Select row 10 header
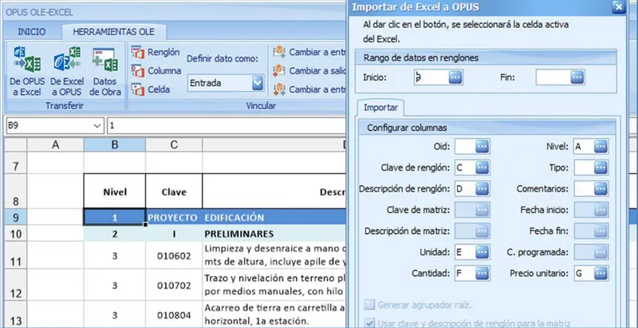 pos(15,234)
